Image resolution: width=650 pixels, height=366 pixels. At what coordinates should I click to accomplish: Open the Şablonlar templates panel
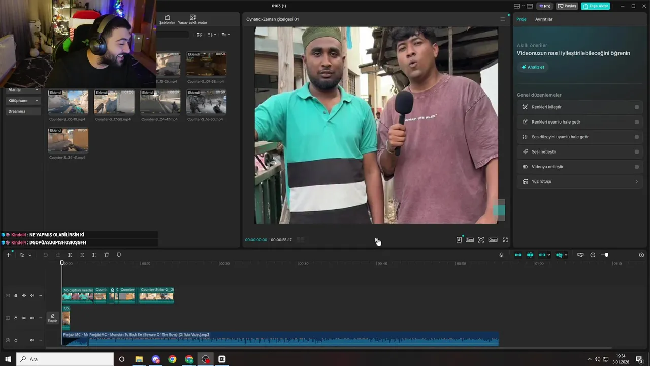click(167, 19)
